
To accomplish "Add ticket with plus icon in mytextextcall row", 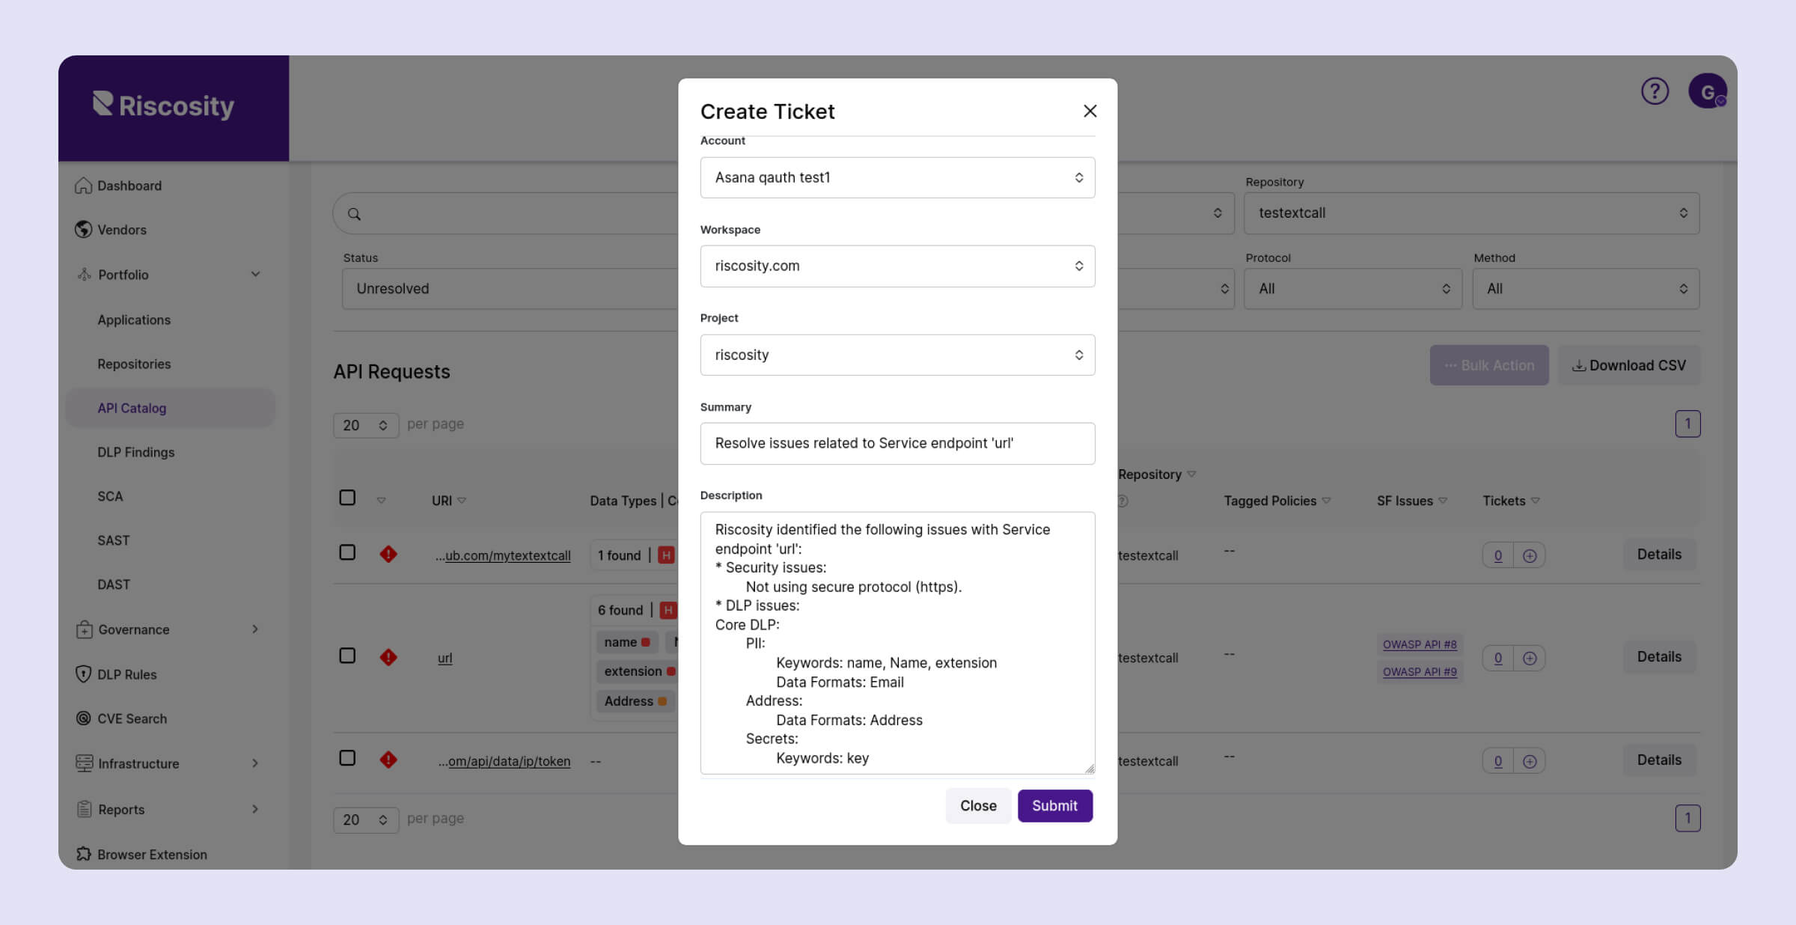I will click(1530, 555).
